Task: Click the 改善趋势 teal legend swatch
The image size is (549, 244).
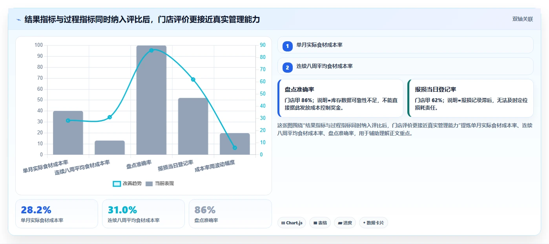Action: 117,184
